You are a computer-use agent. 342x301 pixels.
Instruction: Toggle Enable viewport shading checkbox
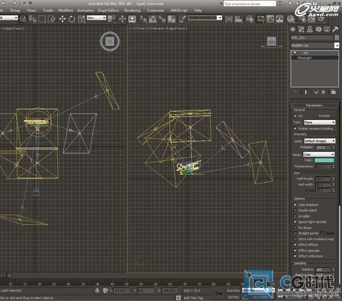[295, 128]
